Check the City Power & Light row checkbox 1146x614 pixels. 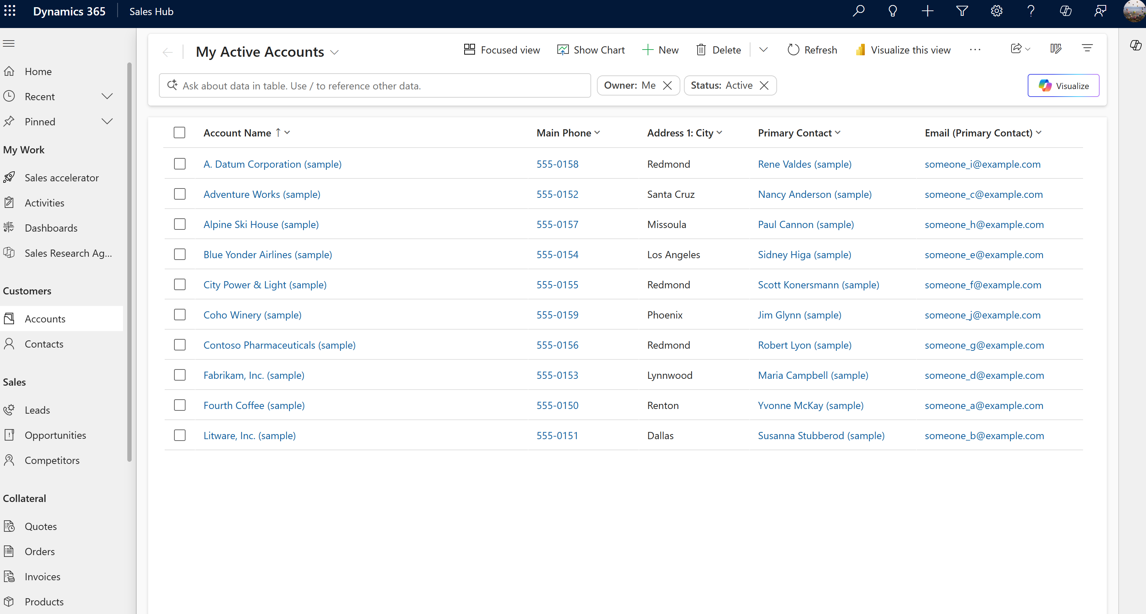(x=180, y=285)
